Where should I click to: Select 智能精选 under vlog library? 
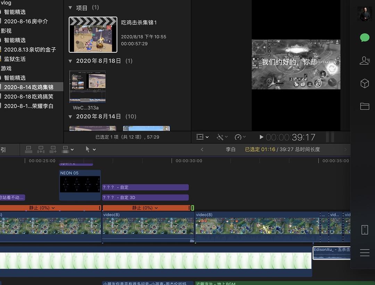[15, 12]
